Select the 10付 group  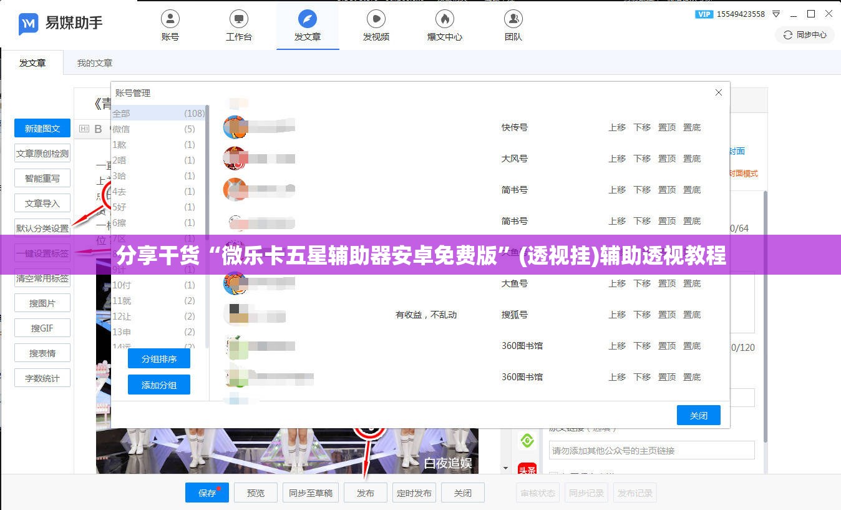coord(158,285)
